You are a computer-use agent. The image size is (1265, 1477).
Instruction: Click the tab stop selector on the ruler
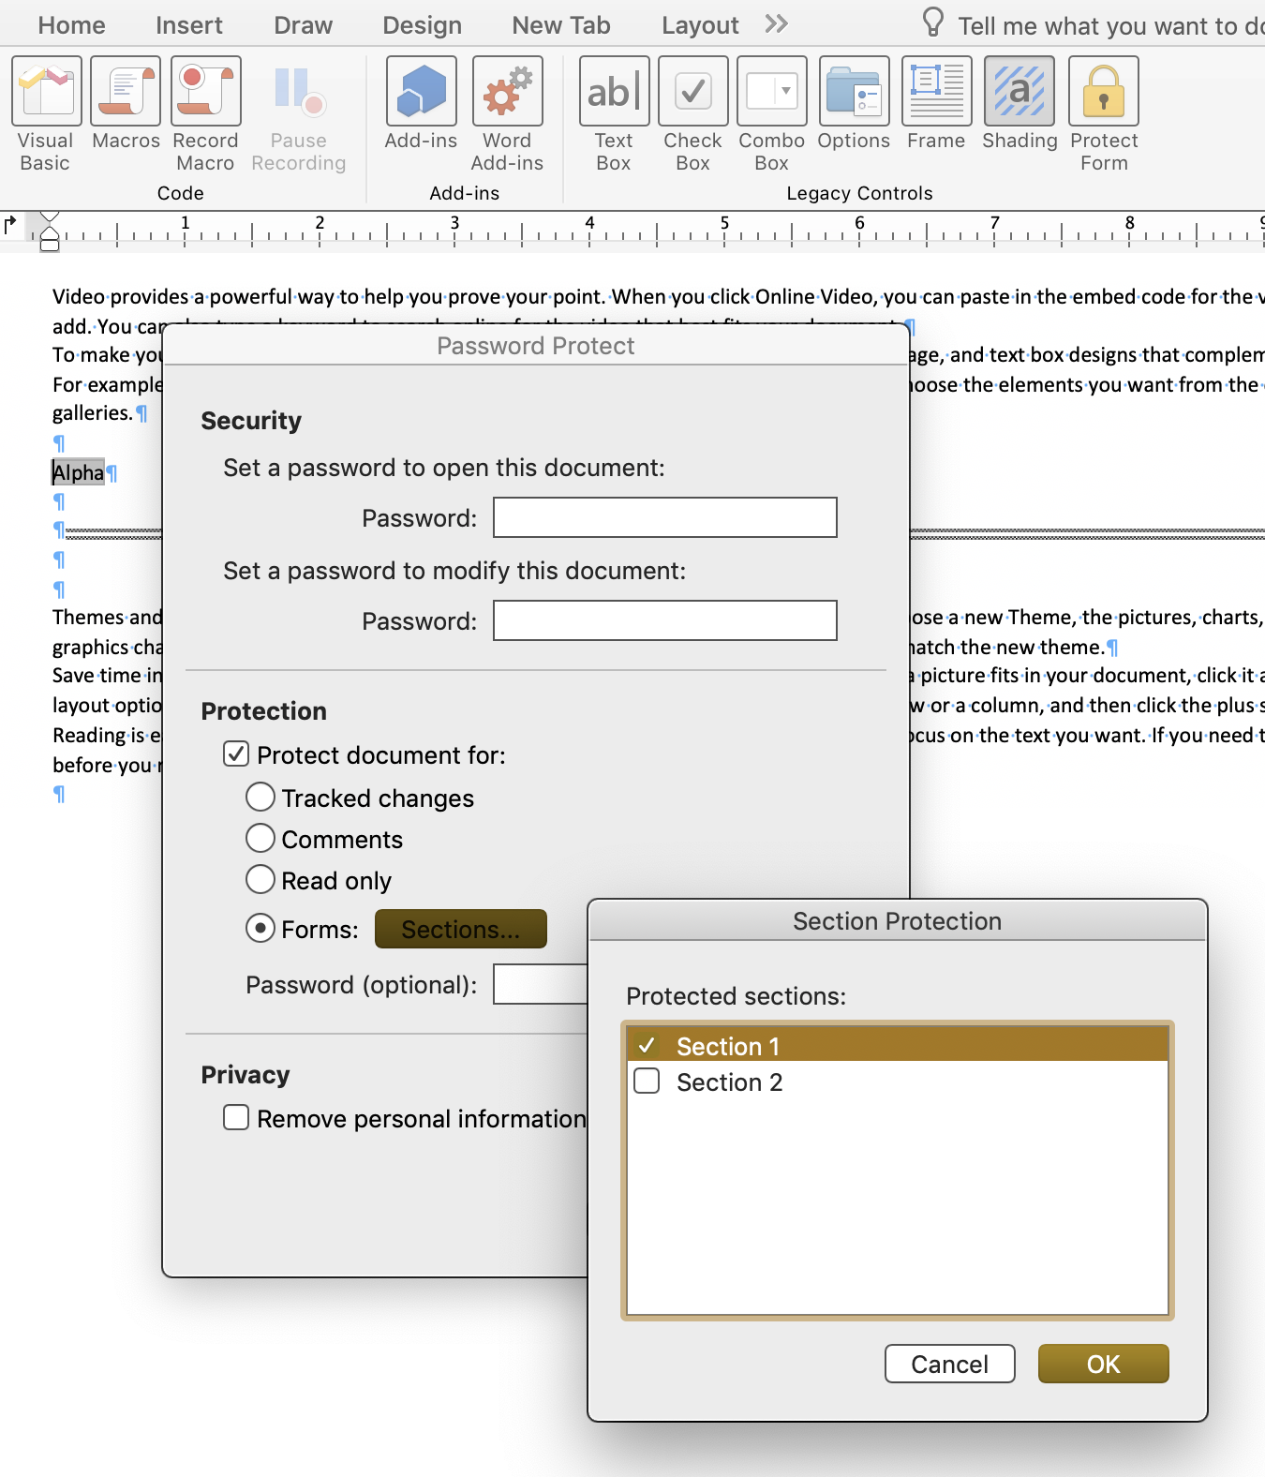10,224
